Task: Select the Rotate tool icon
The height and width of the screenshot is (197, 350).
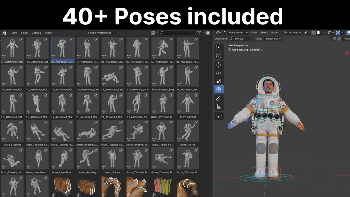Action: (218, 73)
